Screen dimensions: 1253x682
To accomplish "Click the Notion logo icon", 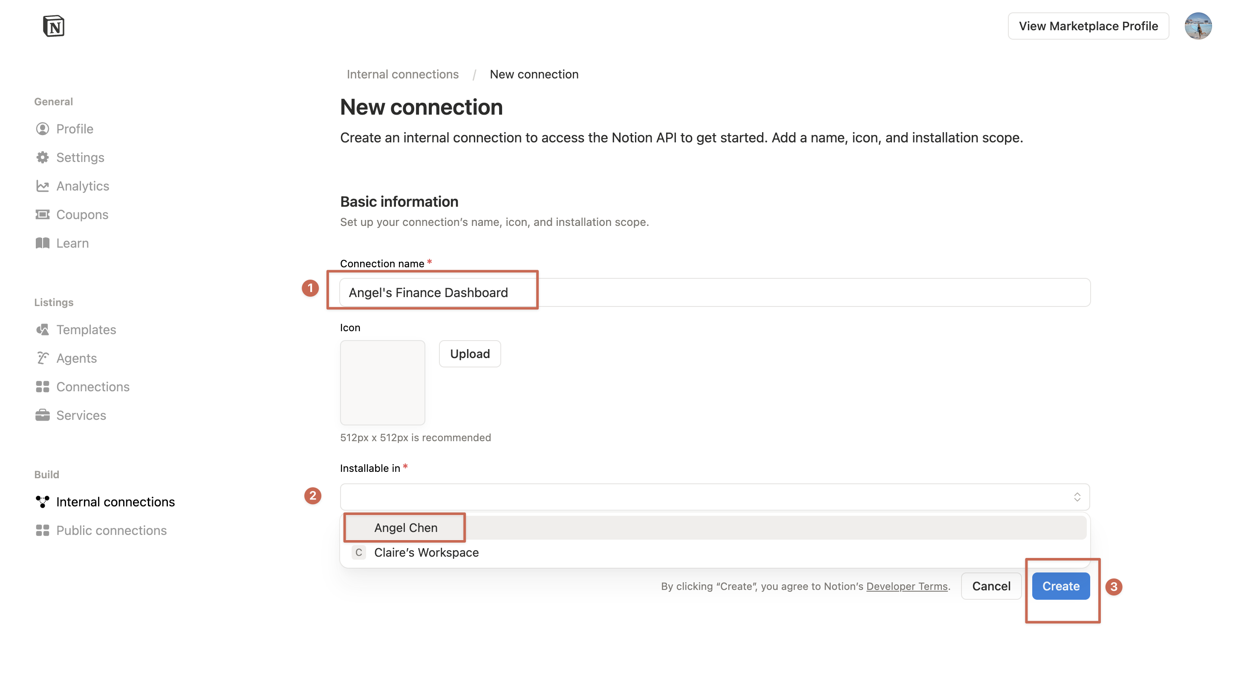I will click(x=54, y=26).
